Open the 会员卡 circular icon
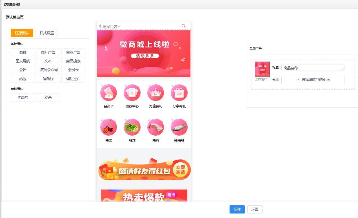The image size is (358, 218). [x=109, y=93]
